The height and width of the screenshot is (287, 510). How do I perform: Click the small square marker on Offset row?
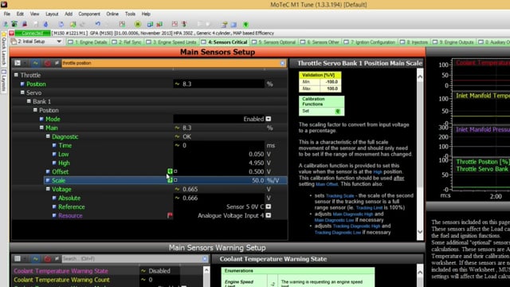click(175, 171)
